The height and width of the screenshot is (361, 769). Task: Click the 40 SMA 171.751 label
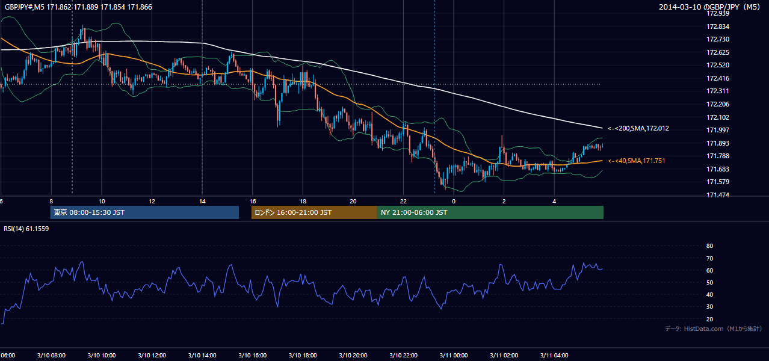(637, 161)
